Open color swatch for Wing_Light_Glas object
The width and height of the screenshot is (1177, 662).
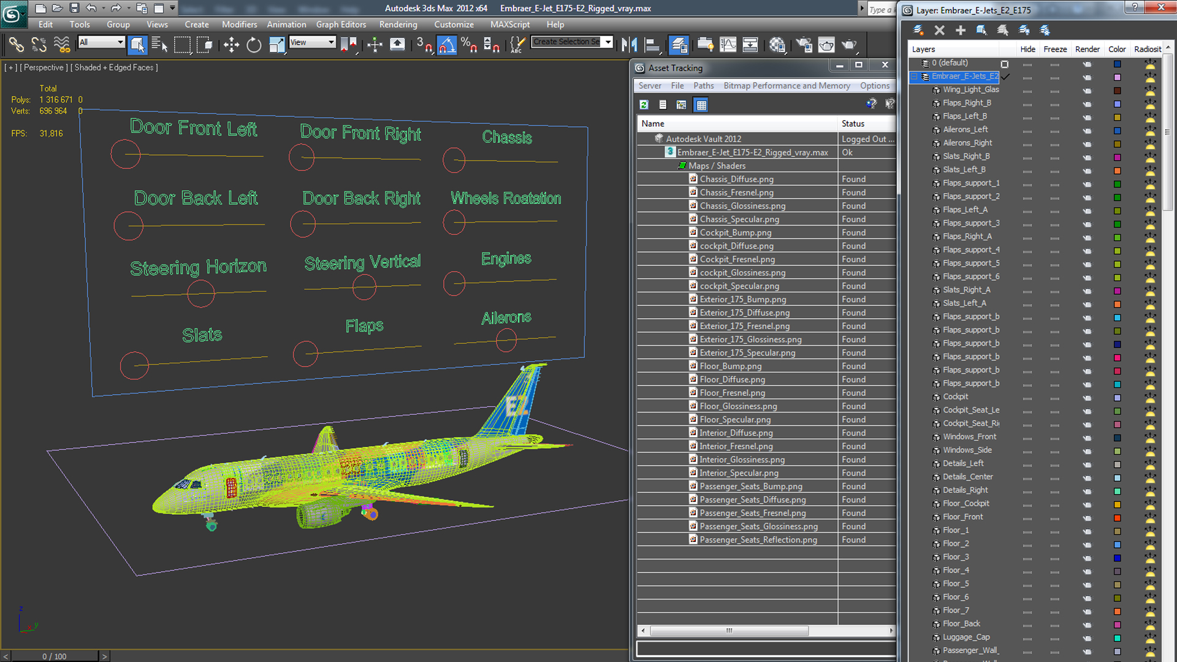1117,90
